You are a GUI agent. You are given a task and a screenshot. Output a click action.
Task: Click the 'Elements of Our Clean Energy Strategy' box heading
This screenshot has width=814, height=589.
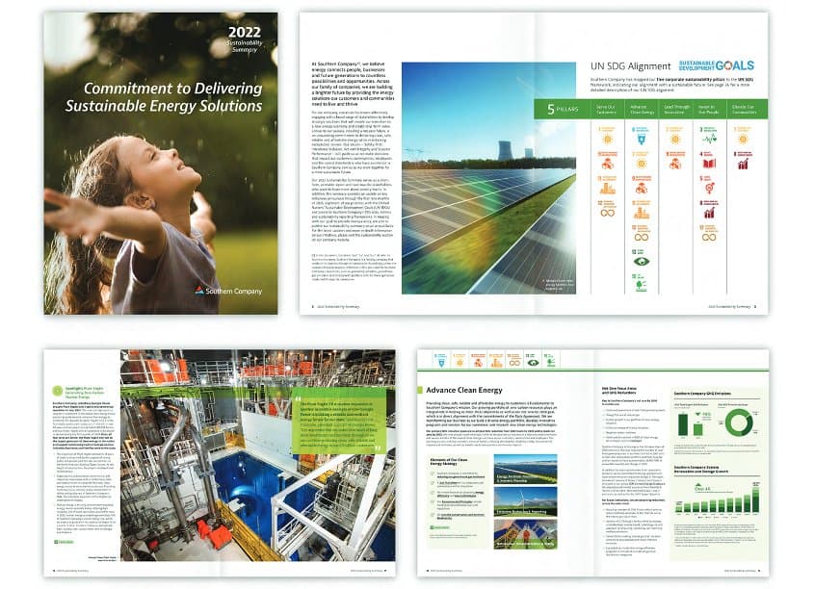[x=449, y=461]
